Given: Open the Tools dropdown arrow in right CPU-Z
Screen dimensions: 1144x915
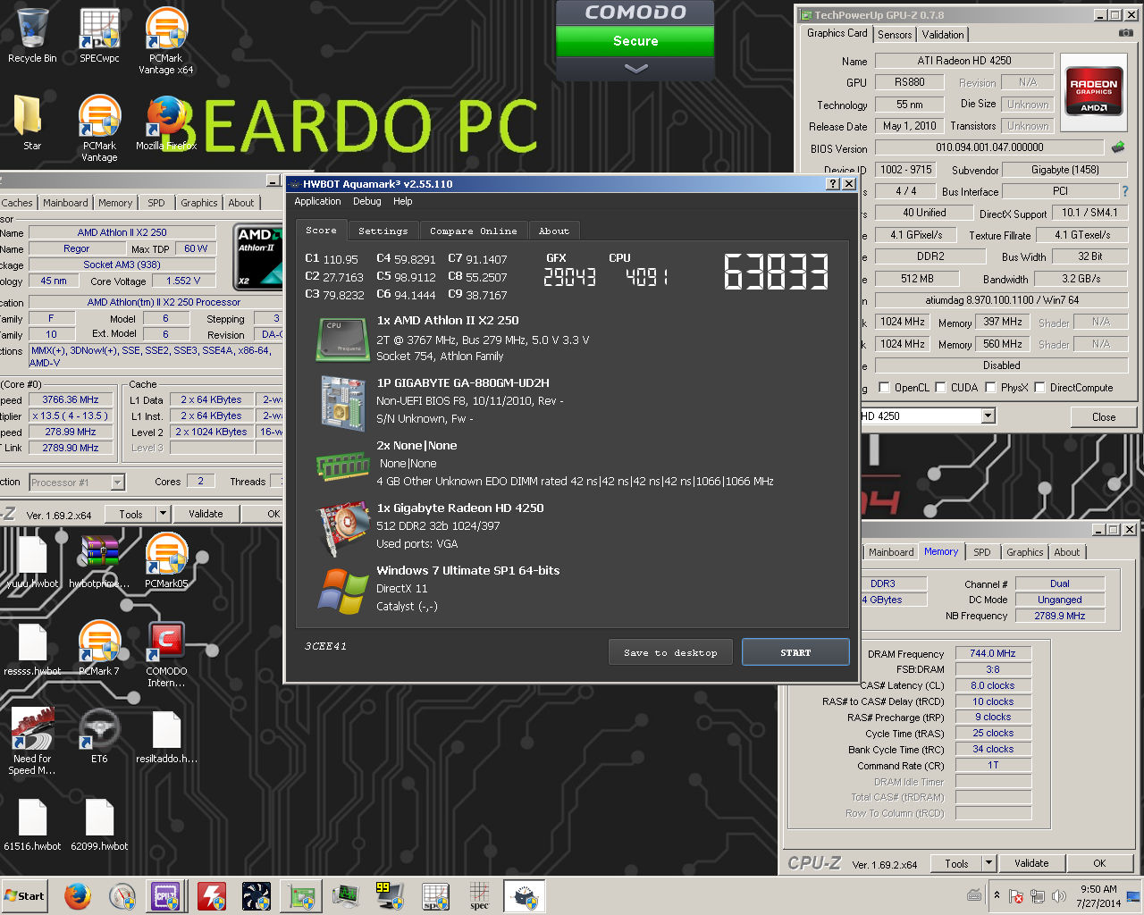Looking at the screenshot, I should click(988, 863).
